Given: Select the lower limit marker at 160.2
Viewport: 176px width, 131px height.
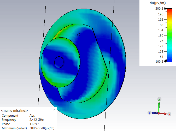Looking at the screenshot, I should click(165, 61).
